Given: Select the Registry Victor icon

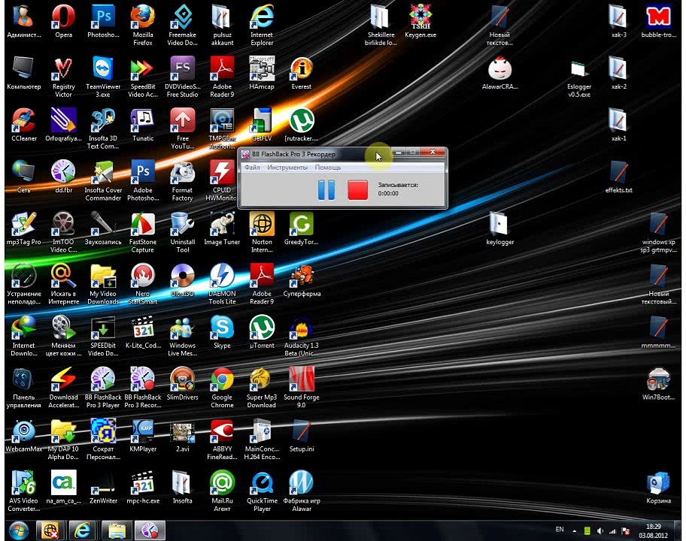Looking at the screenshot, I should tap(63, 77).
